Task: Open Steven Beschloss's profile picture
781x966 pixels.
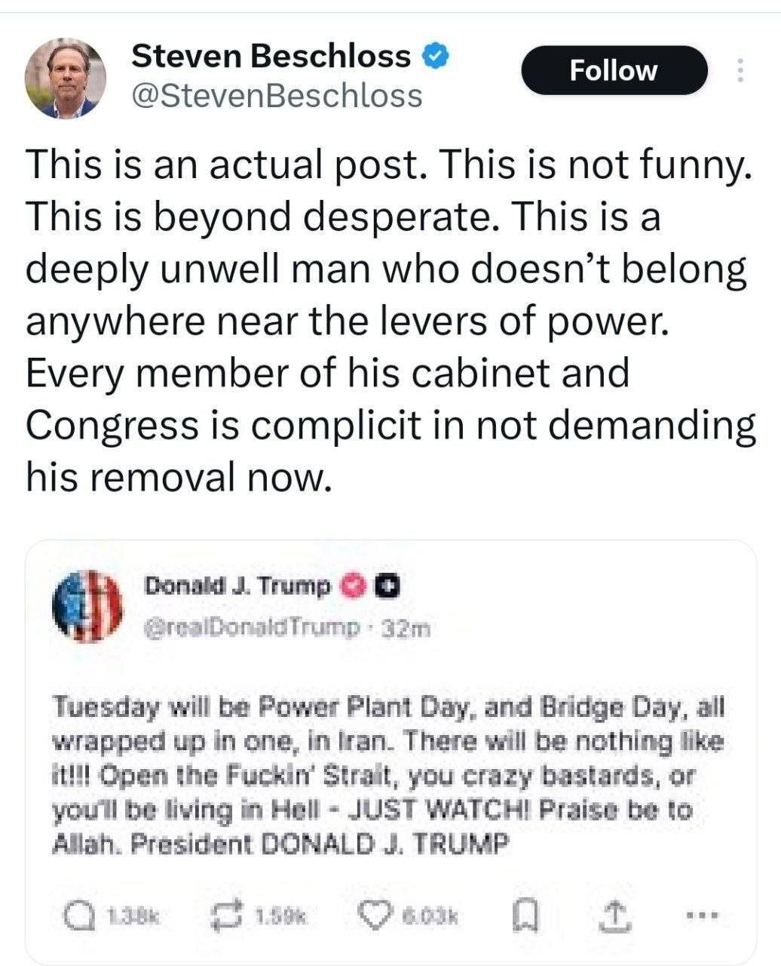Action: [x=66, y=78]
